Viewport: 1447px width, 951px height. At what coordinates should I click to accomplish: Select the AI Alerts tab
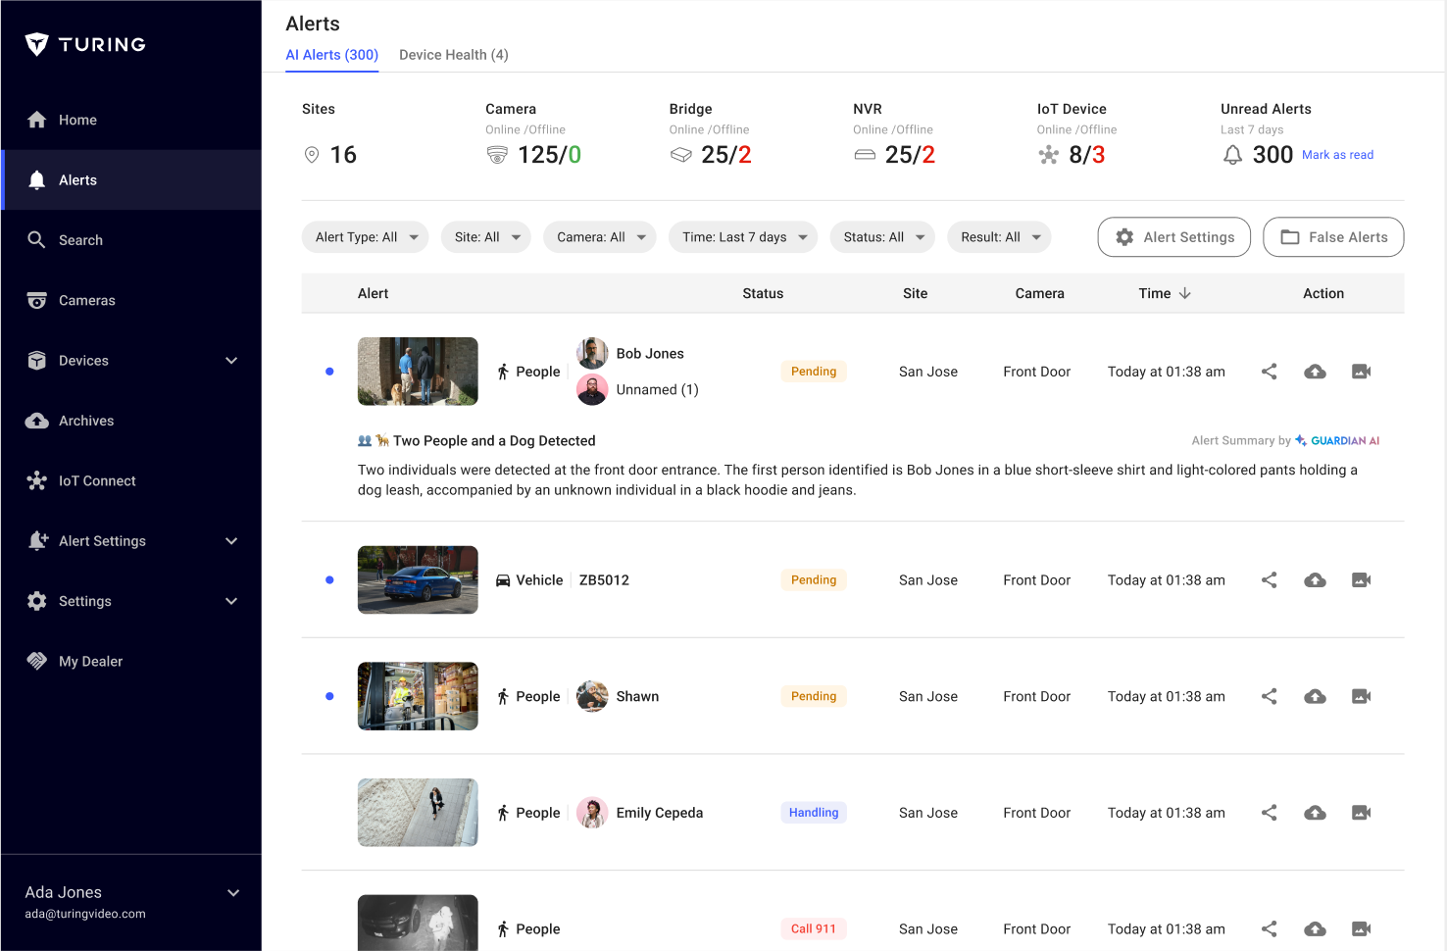click(x=331, y=55)
